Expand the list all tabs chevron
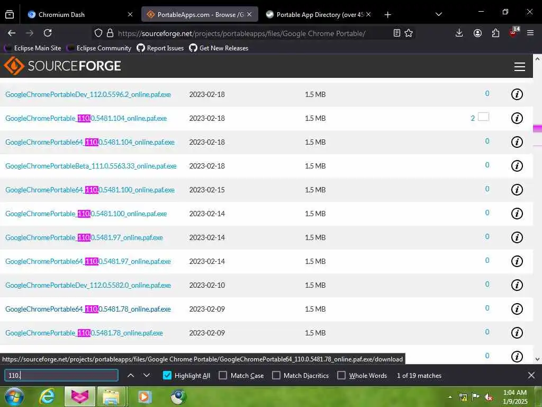The height and width of the screenshot is (407, 542). [439, 14]
